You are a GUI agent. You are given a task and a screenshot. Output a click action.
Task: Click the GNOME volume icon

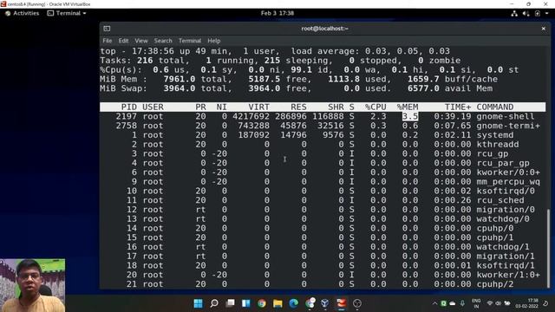point(526,14)
